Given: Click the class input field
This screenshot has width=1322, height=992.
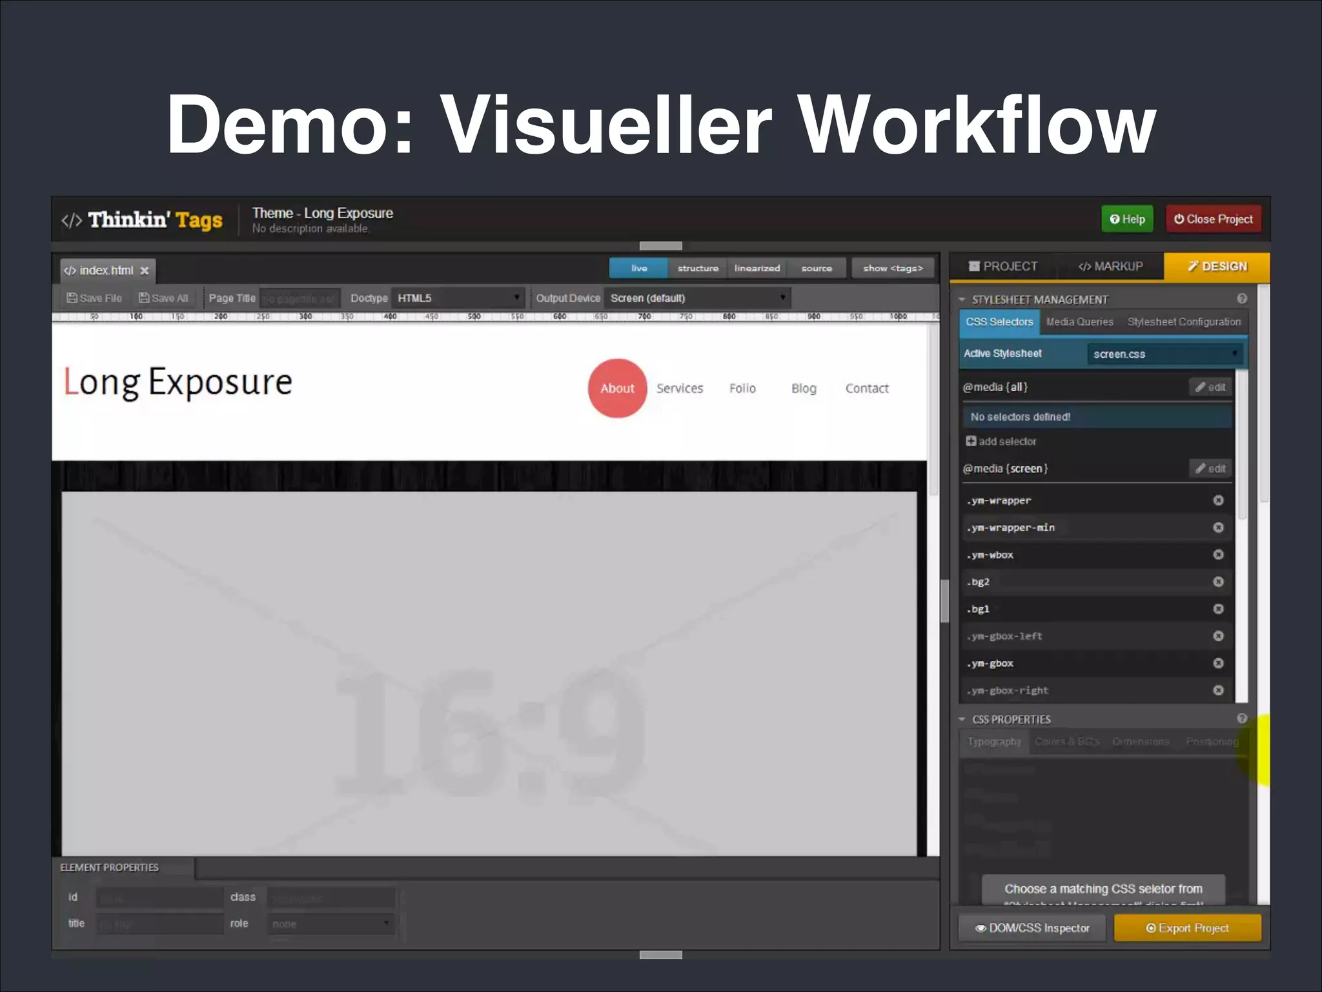Looking at the screenshot, I should (x=331, y=898).
